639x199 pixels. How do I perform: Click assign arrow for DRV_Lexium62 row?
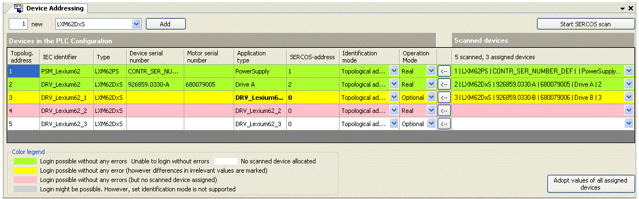pyautogui.click(x=444, y=84)
